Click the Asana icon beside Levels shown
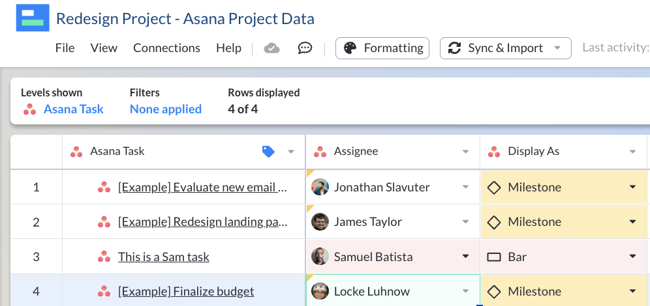 [30, 109]
